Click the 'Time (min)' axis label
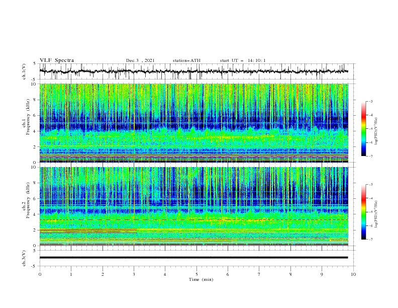Screen dimensions: 398x308 coord(201,279)
